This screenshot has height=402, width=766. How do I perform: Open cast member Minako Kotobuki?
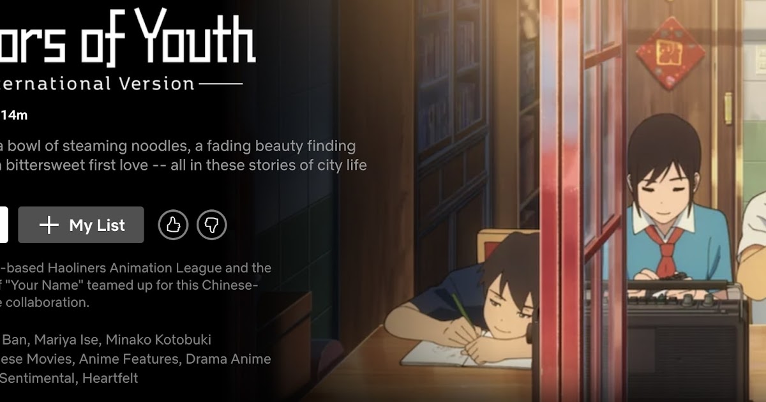pyautogui.click(x=158, y=339)
